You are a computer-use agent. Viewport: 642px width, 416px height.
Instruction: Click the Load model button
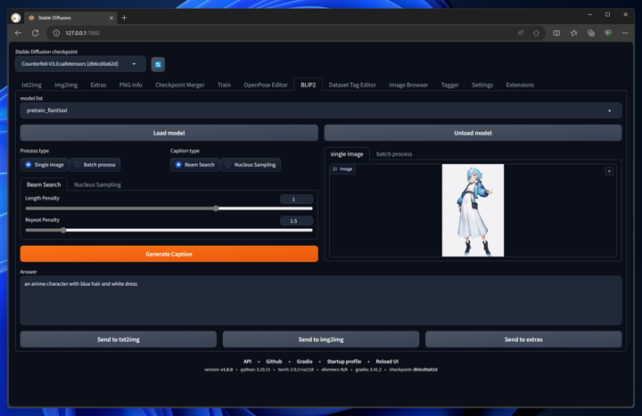(x=169, y=133)
